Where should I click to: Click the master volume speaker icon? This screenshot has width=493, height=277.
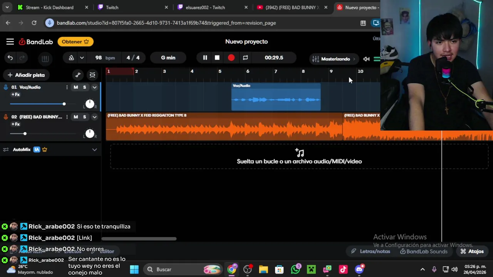tap(366, 59)
